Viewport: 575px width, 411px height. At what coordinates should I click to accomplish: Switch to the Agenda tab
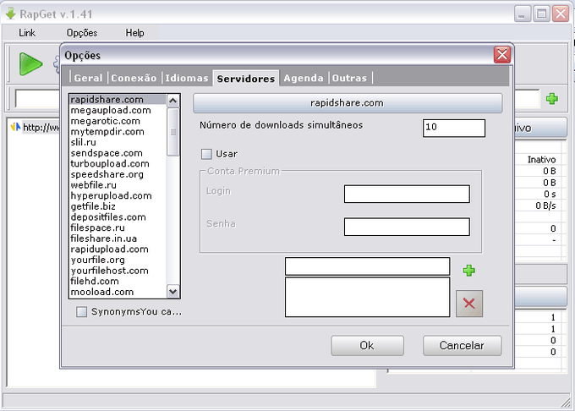point(304,78)
